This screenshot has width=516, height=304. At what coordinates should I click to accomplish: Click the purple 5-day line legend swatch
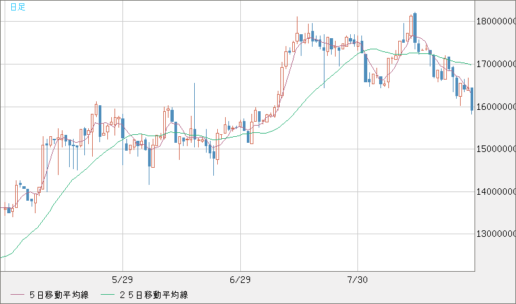17,295
